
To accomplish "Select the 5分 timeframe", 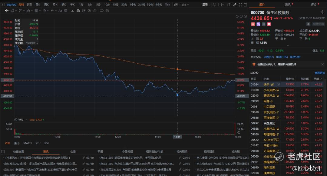I will (98, 5).
